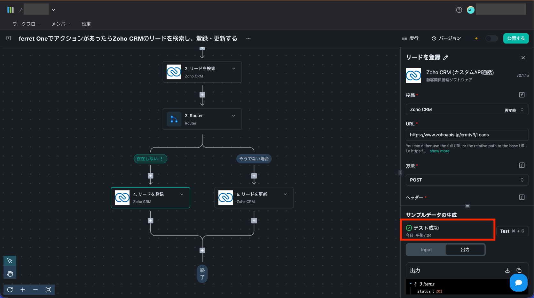
Task: Click the pencil icon to rename step
Action: coord(445,58)
